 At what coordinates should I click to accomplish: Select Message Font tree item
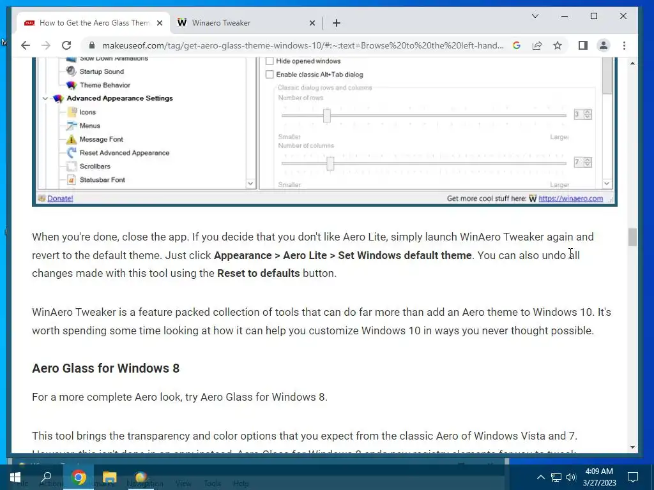[102, 139]
